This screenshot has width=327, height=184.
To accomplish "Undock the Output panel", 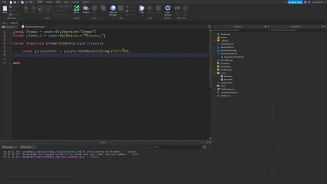I will (207, 142).
